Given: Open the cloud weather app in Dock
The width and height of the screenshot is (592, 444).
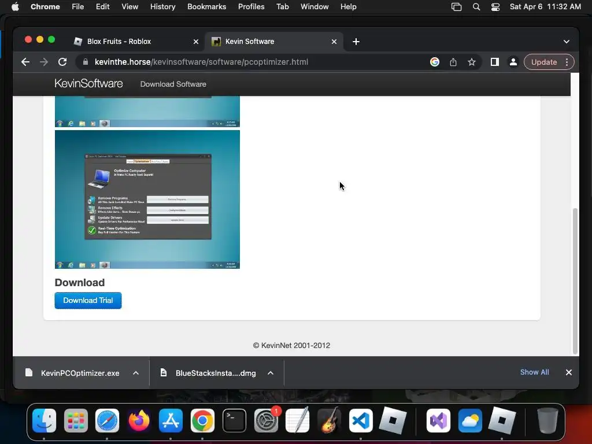Looking at the screenshot, I should point(470,420).
